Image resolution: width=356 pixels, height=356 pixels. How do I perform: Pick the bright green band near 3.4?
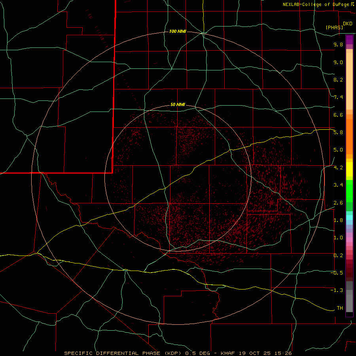coord(349,188)
